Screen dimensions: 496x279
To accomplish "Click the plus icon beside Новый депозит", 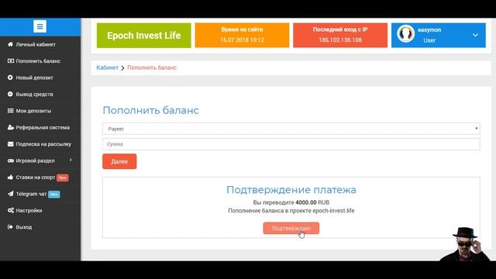I will point(10,77).
